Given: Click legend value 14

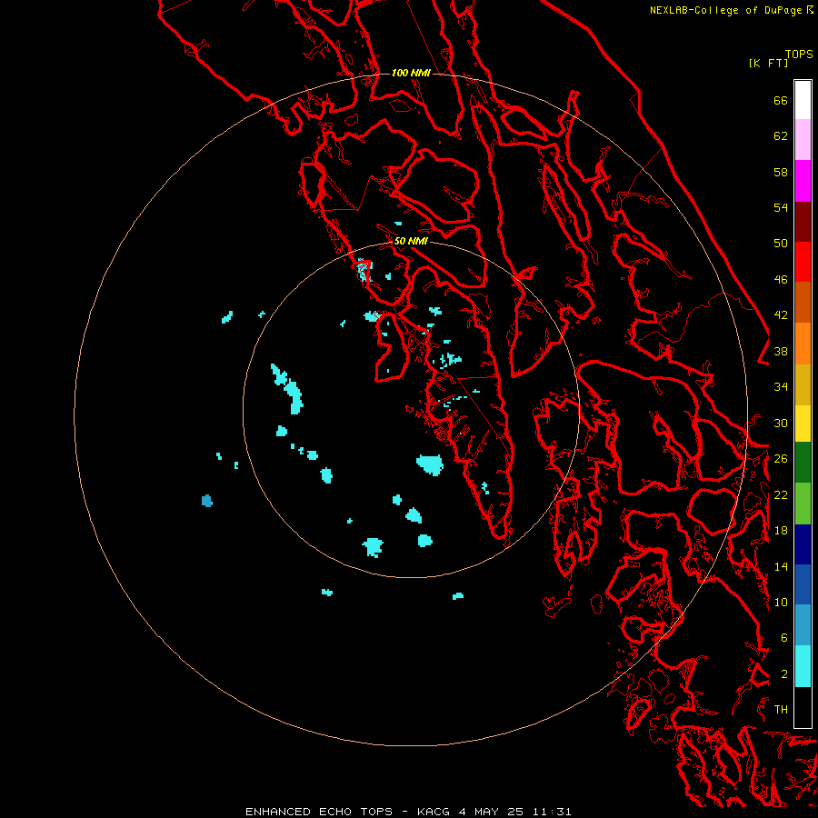Looking at the screenshot, I should [x=781, y=566].
